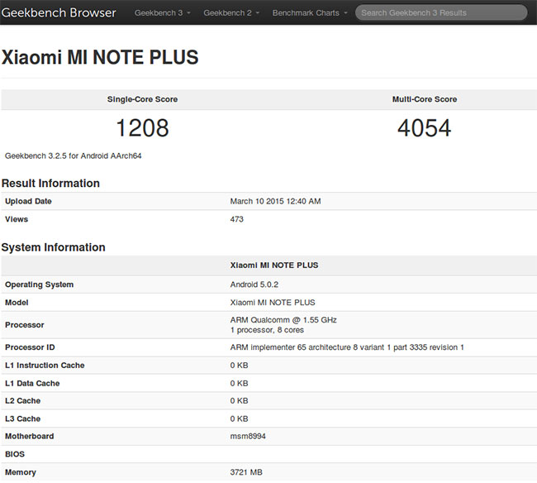537x483 pixels.
Task: Select the msm8994 motherboard value
Action: 248,437
